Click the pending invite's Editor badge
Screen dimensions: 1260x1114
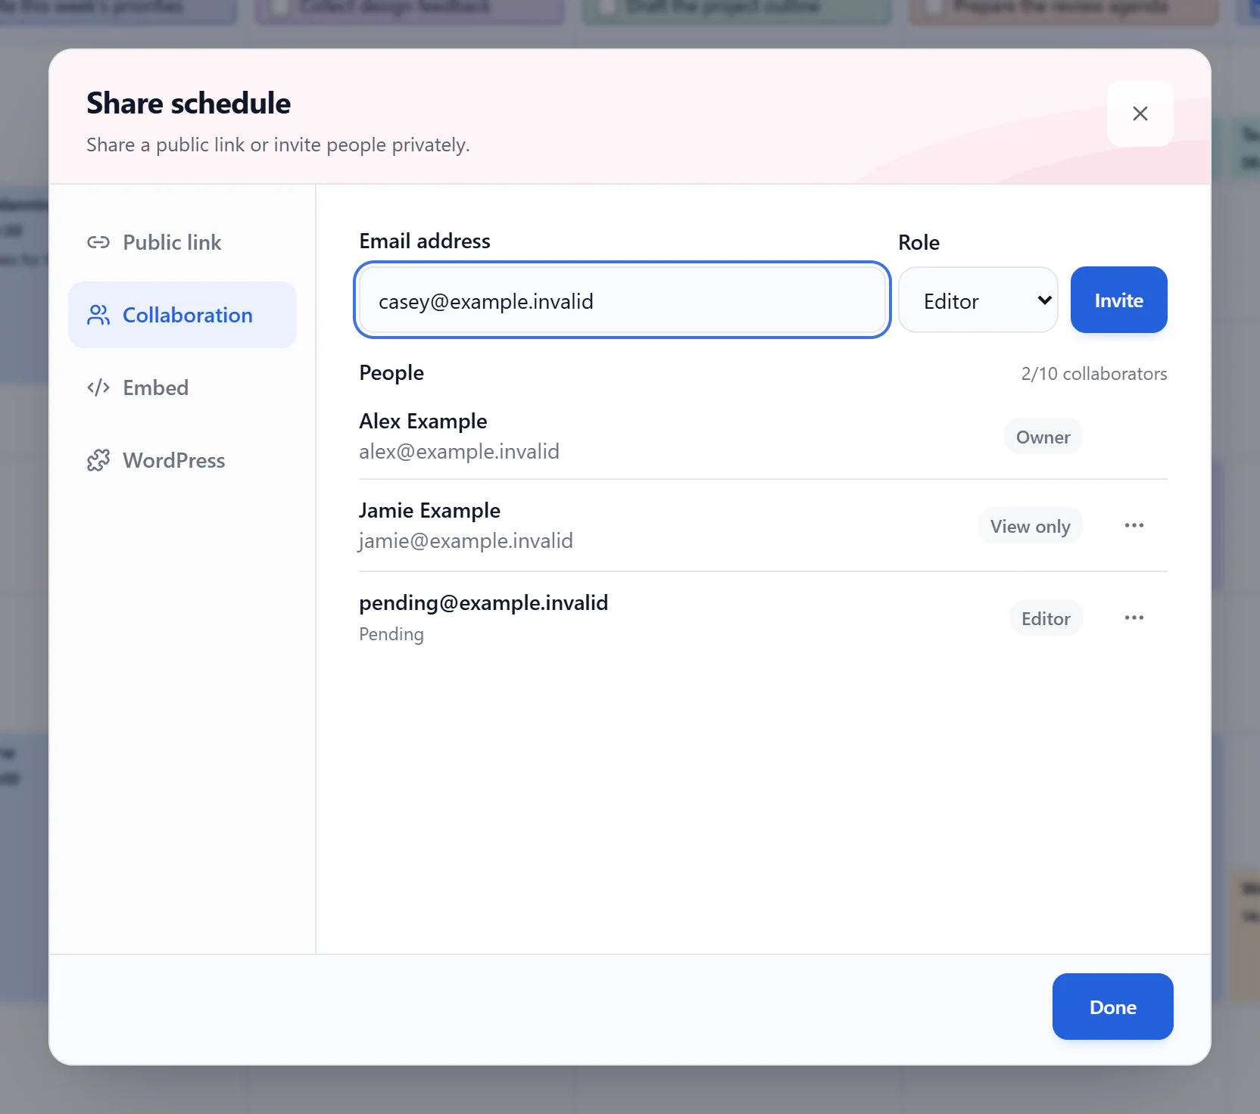1046,618
